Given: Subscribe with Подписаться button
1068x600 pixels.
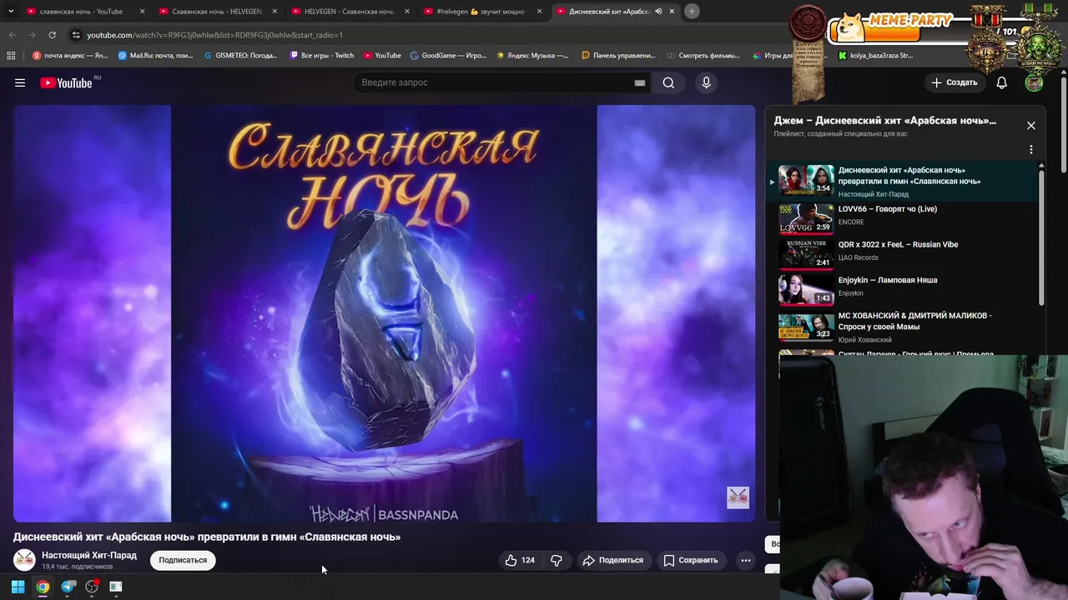Looking at the screenshot, I should tap(183, 560).
